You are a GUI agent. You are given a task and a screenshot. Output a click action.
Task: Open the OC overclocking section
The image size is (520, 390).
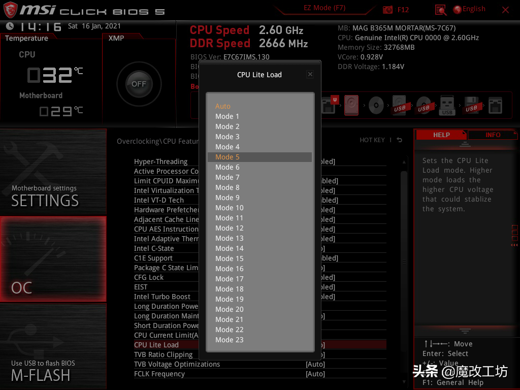coord(53,259)
